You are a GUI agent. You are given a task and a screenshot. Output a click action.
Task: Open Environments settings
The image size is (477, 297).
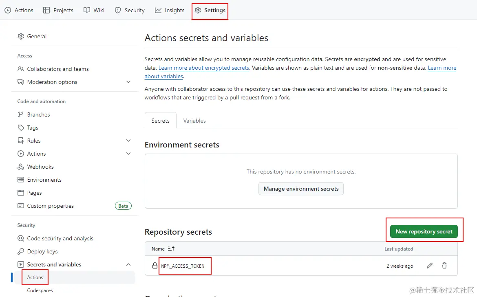coord(44,180)
